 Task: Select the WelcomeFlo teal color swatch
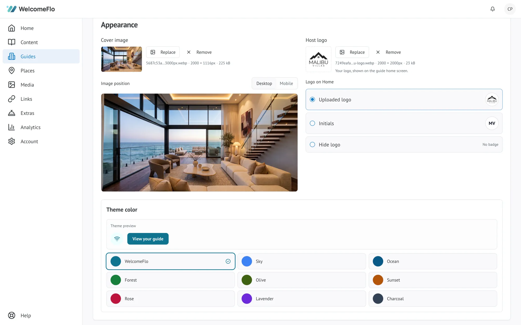click(x=116, y=261)
